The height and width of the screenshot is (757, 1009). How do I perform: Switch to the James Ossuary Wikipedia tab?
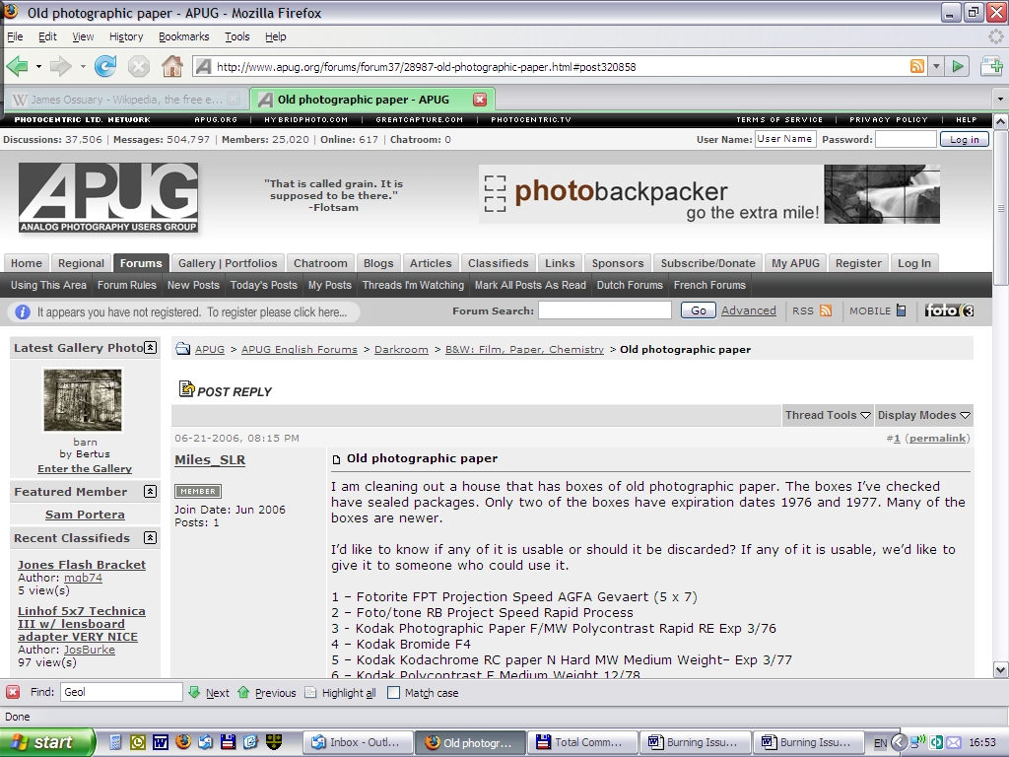coord(126,100)
